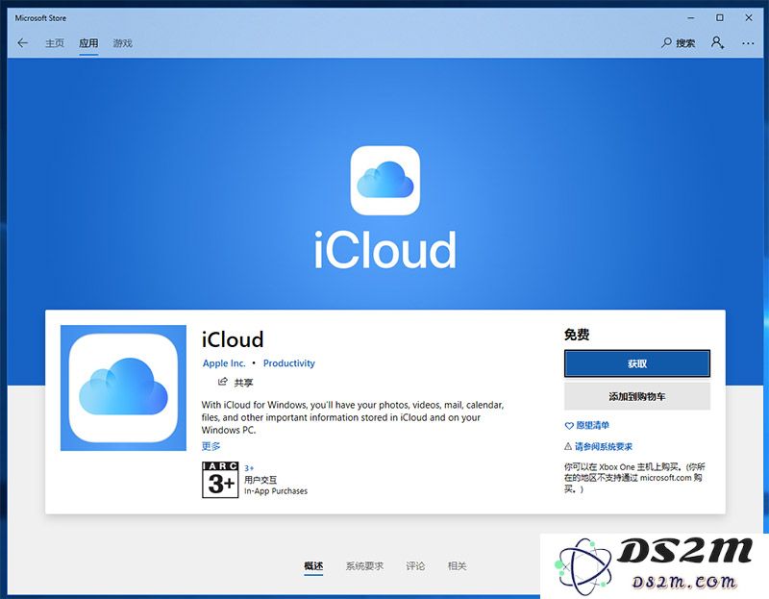Viewport: 769px width, 599px height.
Task: Click the heart icon for 愿望清单
Action: [569, 426]
